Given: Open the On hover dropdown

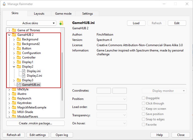Looking at the screenshot, I should click(112, 123).
